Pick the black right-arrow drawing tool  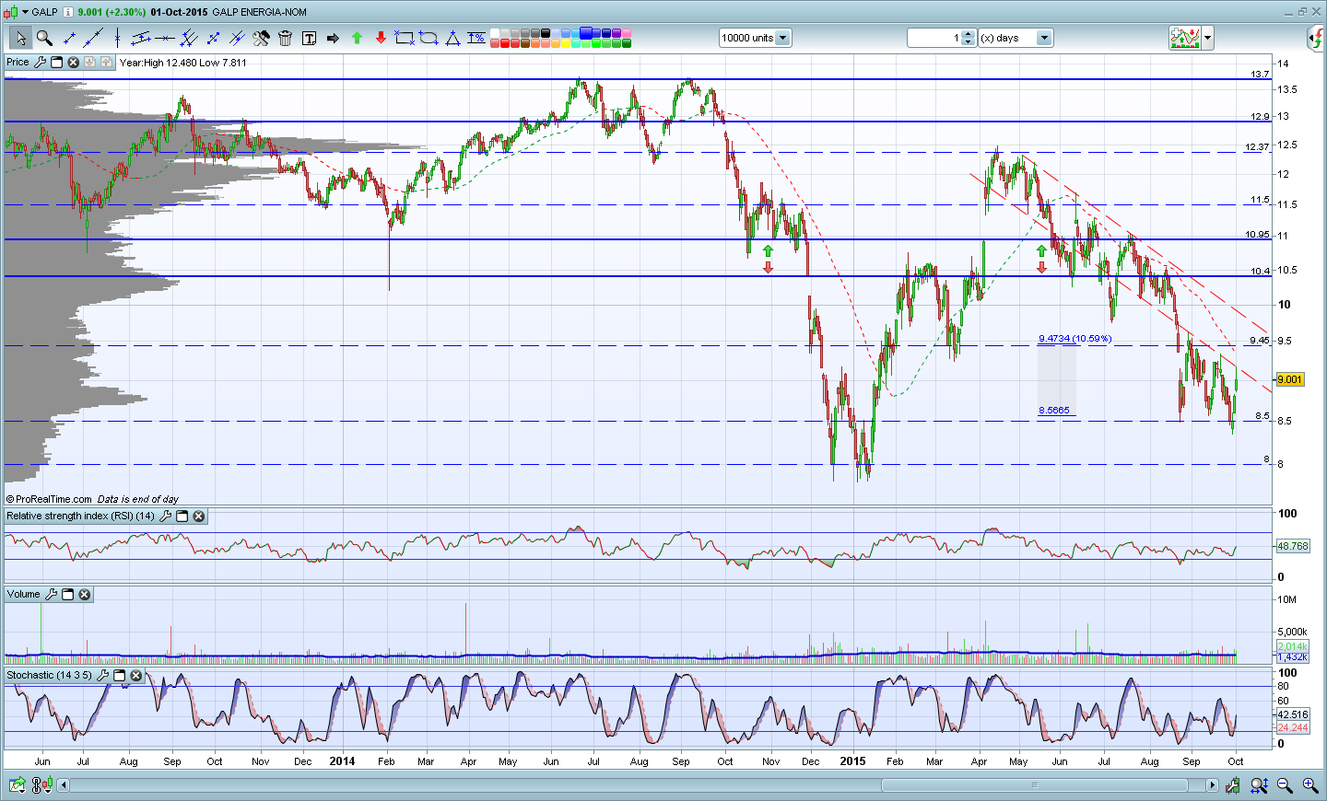click(333, 38)
